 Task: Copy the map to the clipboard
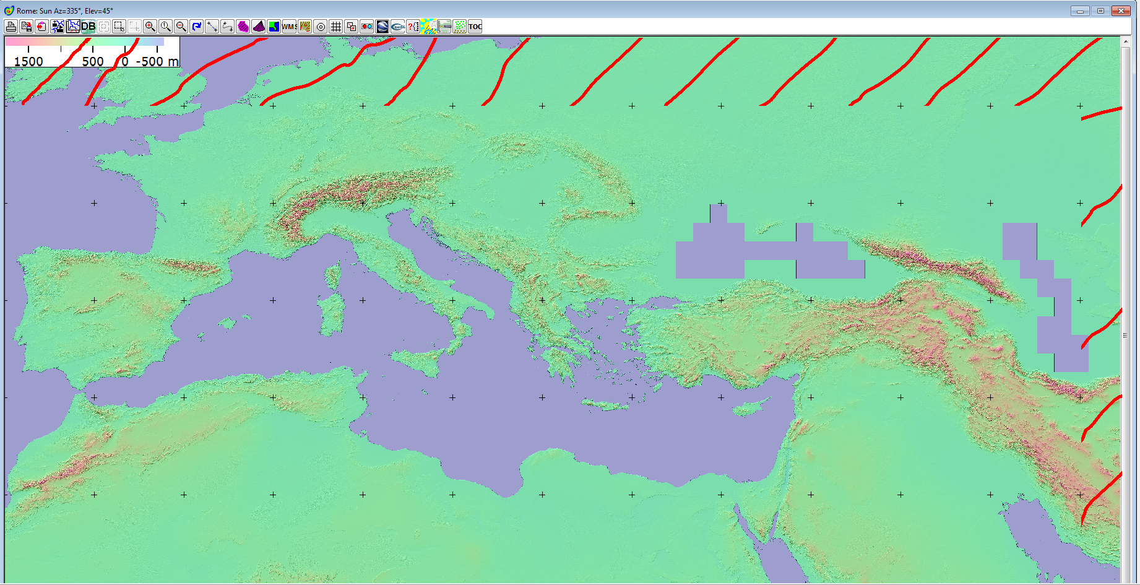click(42, 27)
